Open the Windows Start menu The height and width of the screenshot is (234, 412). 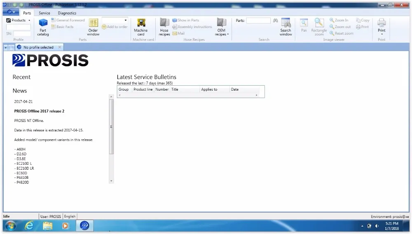(x=11, y=226)
